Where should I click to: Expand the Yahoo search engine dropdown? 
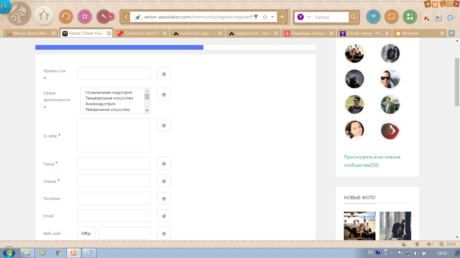(x=308, y=17)
